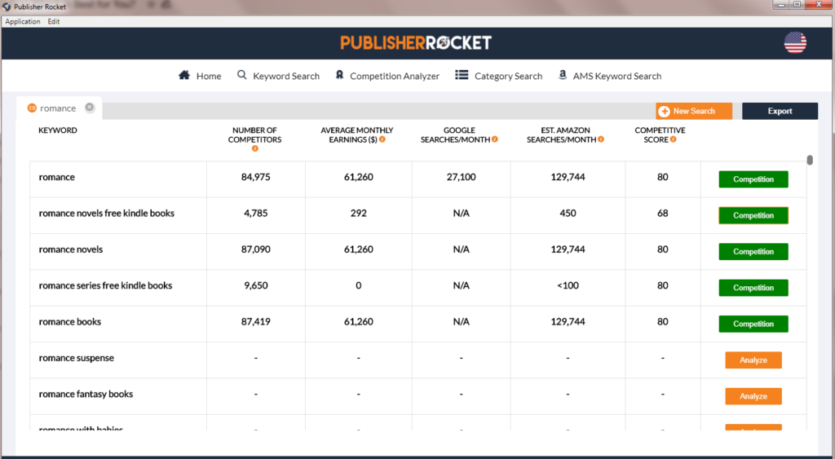
Task: Select keyword 'romance novels free kindle books'
Action: point(107,213)
